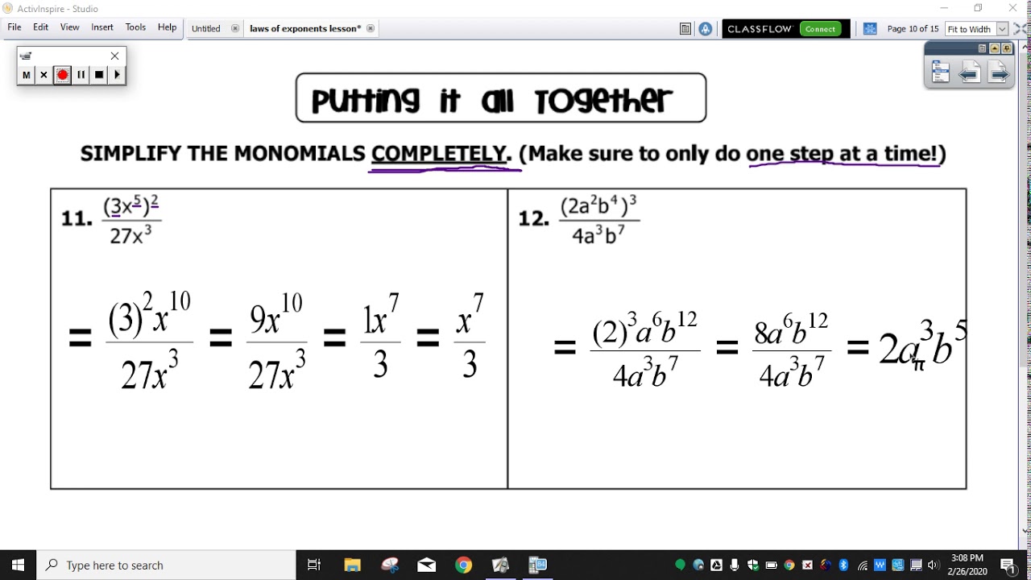Open the View menu

(x=70, y=27)
